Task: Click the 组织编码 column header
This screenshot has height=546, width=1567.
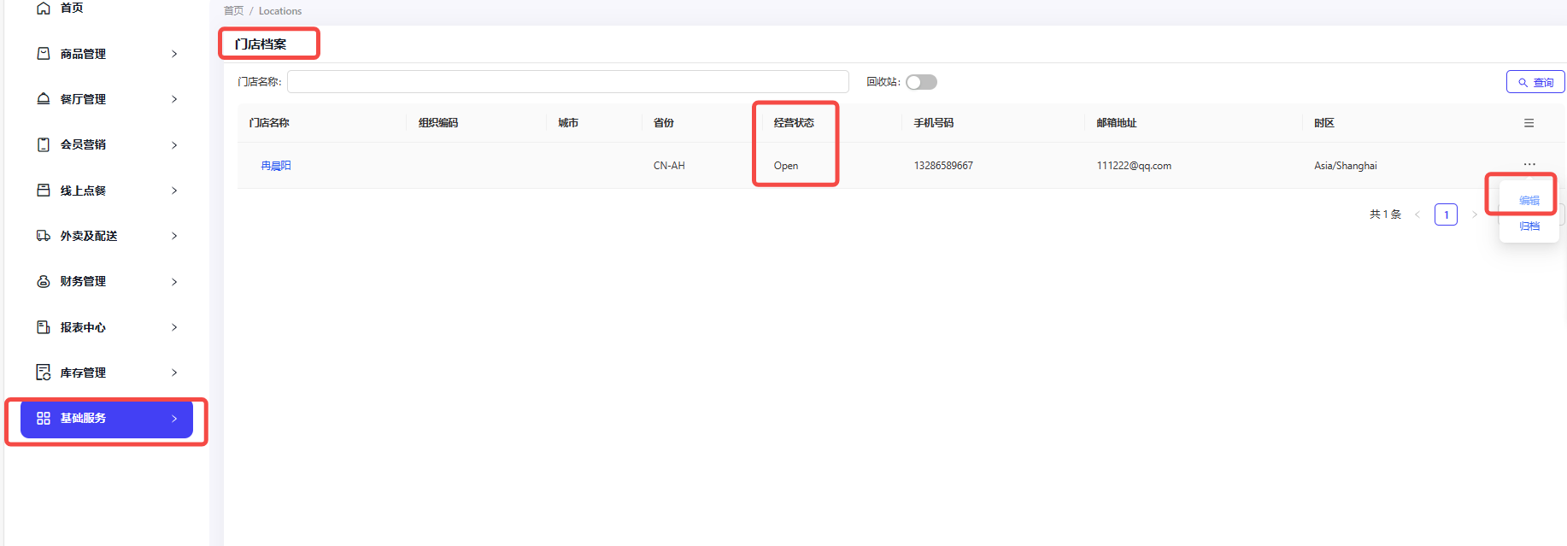Action: coord(438,123)
